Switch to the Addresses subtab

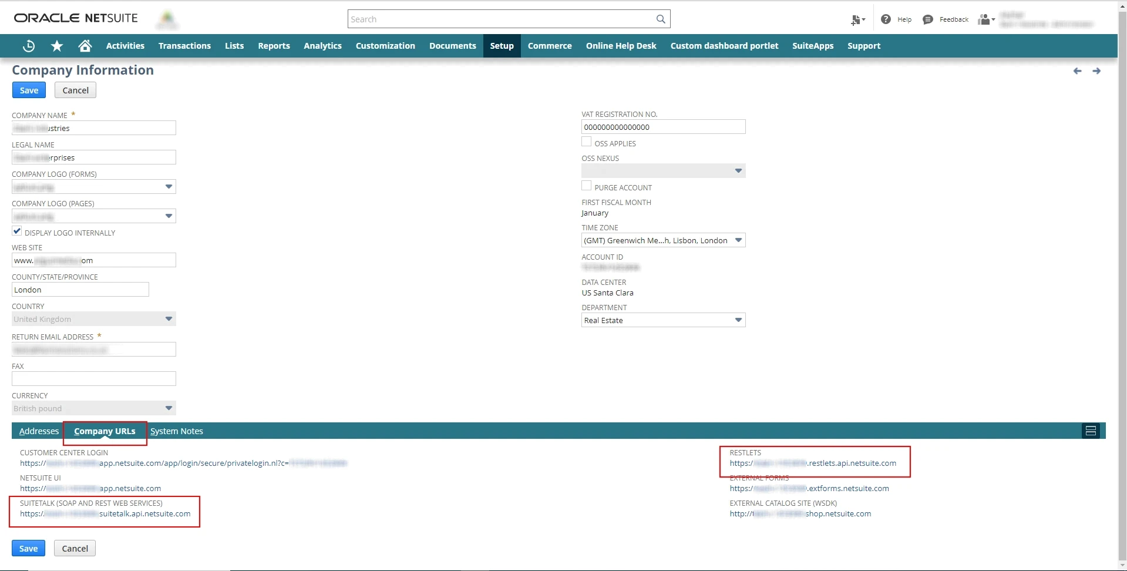39,431
